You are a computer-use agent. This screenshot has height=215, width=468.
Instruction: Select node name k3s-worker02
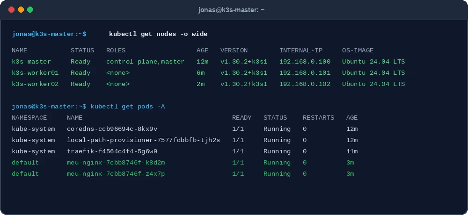[x=35, y=84]
